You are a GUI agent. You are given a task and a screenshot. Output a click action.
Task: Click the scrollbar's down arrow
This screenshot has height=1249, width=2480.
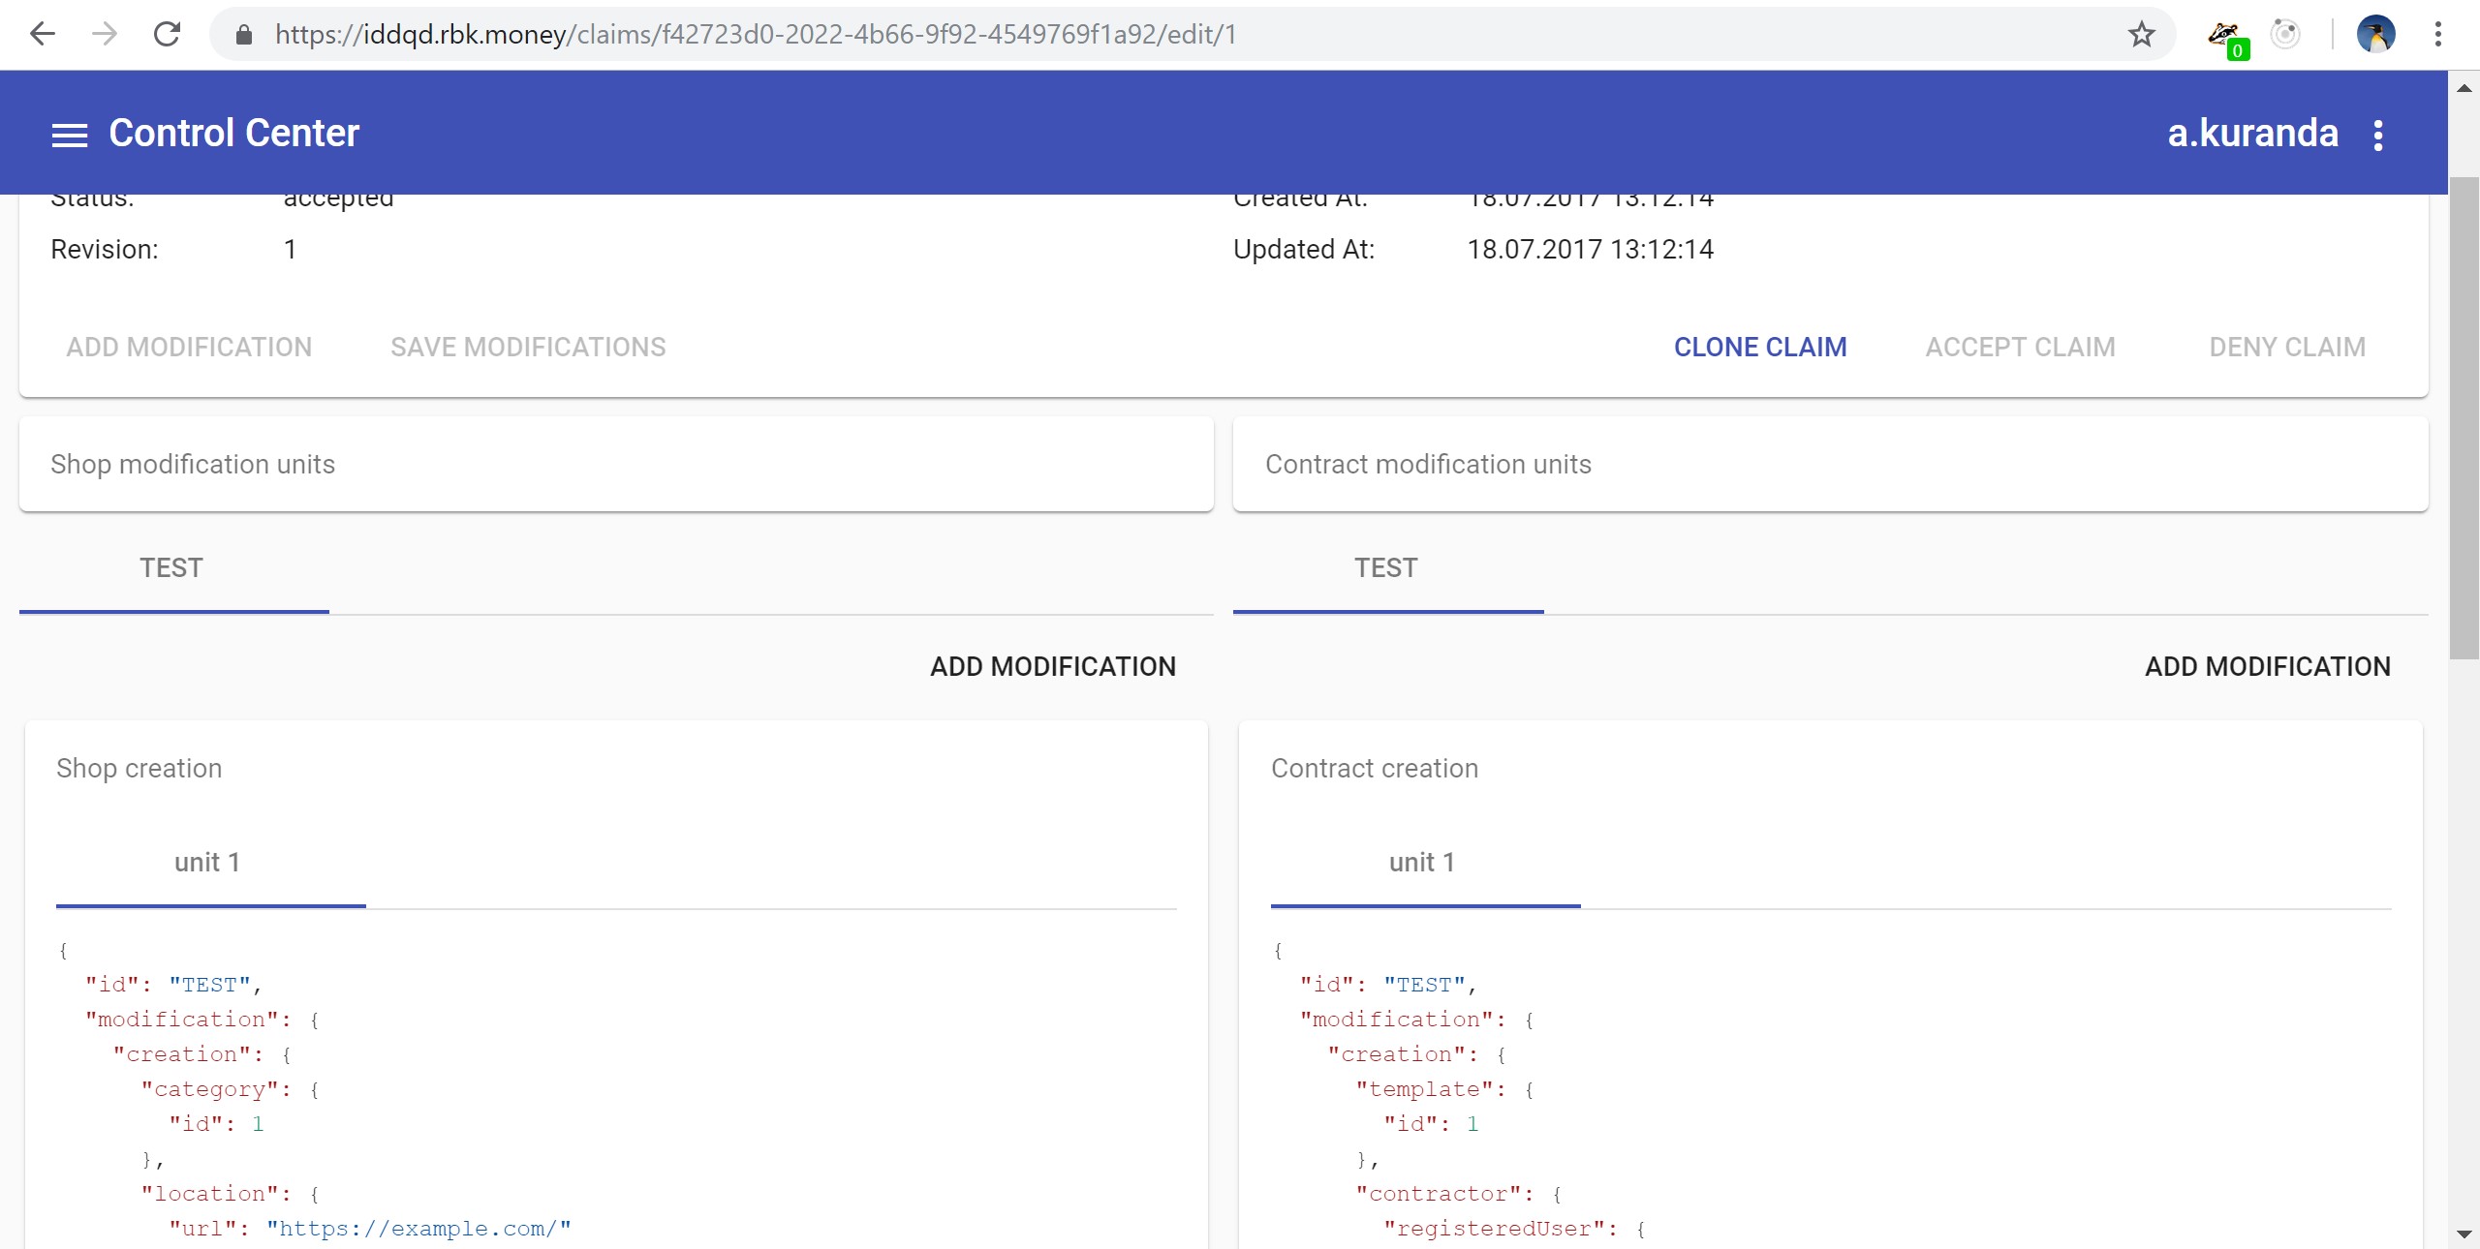(2464, 1234)
